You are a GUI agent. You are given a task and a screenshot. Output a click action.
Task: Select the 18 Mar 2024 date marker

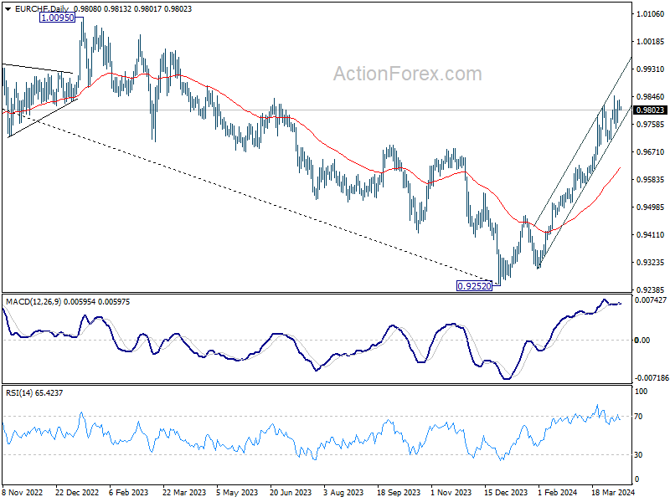coord(613,492)
